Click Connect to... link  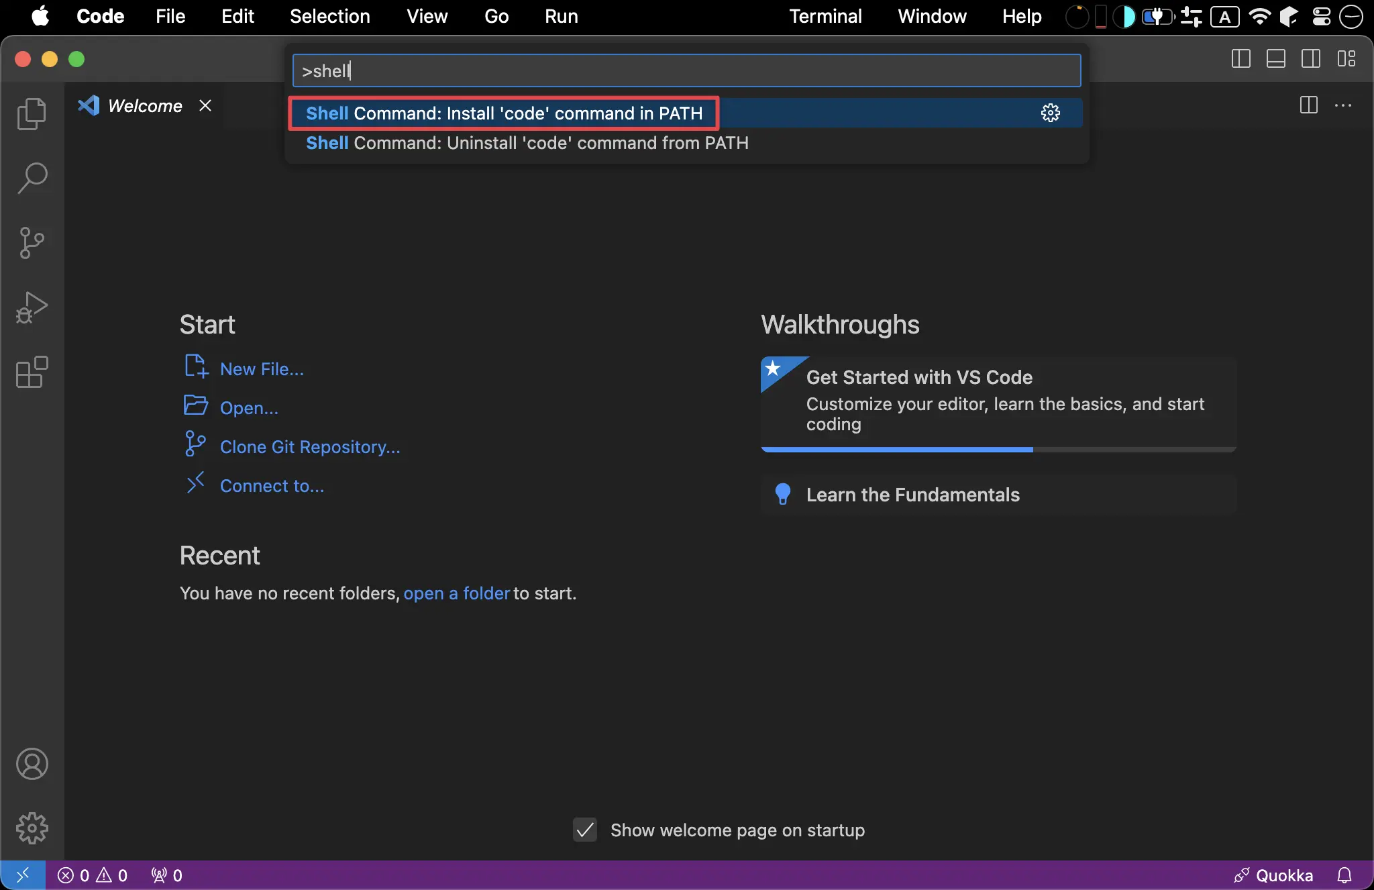click(x=272, y=485)
